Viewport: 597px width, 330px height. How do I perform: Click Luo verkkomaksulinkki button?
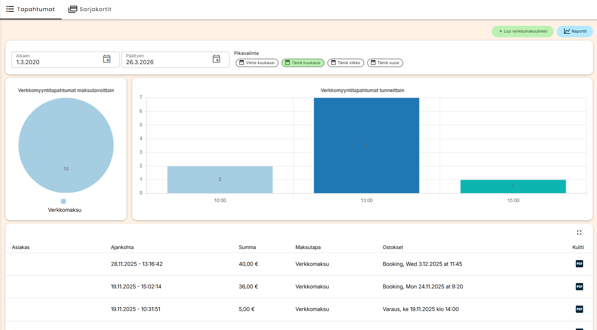522,32
